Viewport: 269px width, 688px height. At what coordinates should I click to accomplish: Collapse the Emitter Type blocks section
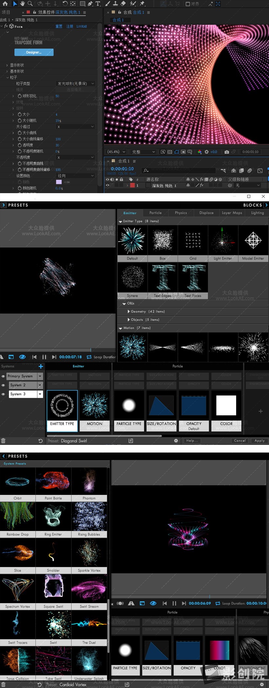(x=120, y=221)
